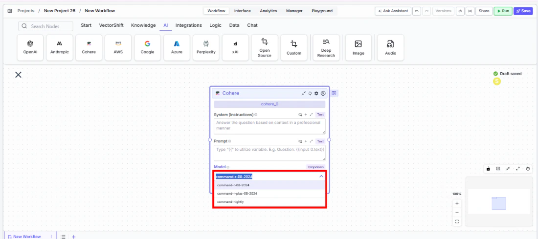Open the variables {x} button

pos(470,11)
